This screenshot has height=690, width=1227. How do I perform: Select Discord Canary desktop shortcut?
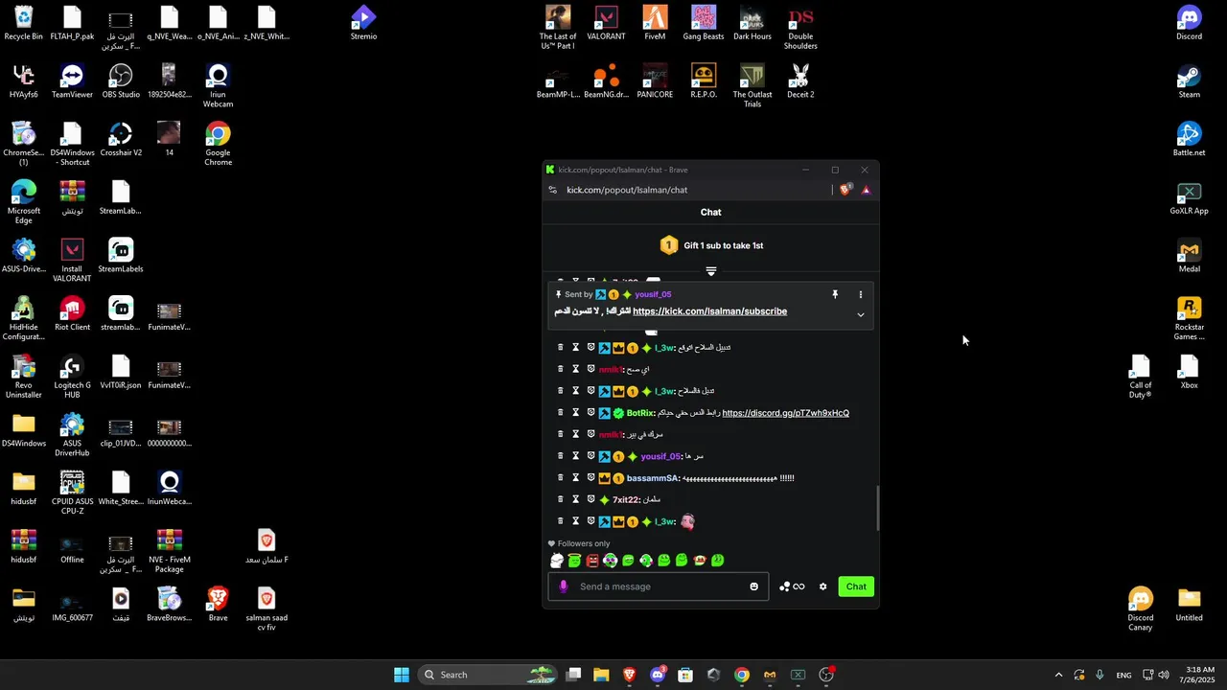coord(1141,609)
